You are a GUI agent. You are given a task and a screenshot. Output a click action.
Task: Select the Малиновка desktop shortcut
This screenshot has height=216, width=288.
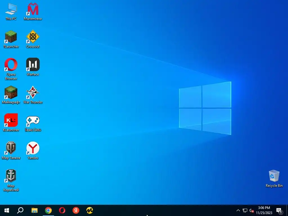(x=33, y=12)
